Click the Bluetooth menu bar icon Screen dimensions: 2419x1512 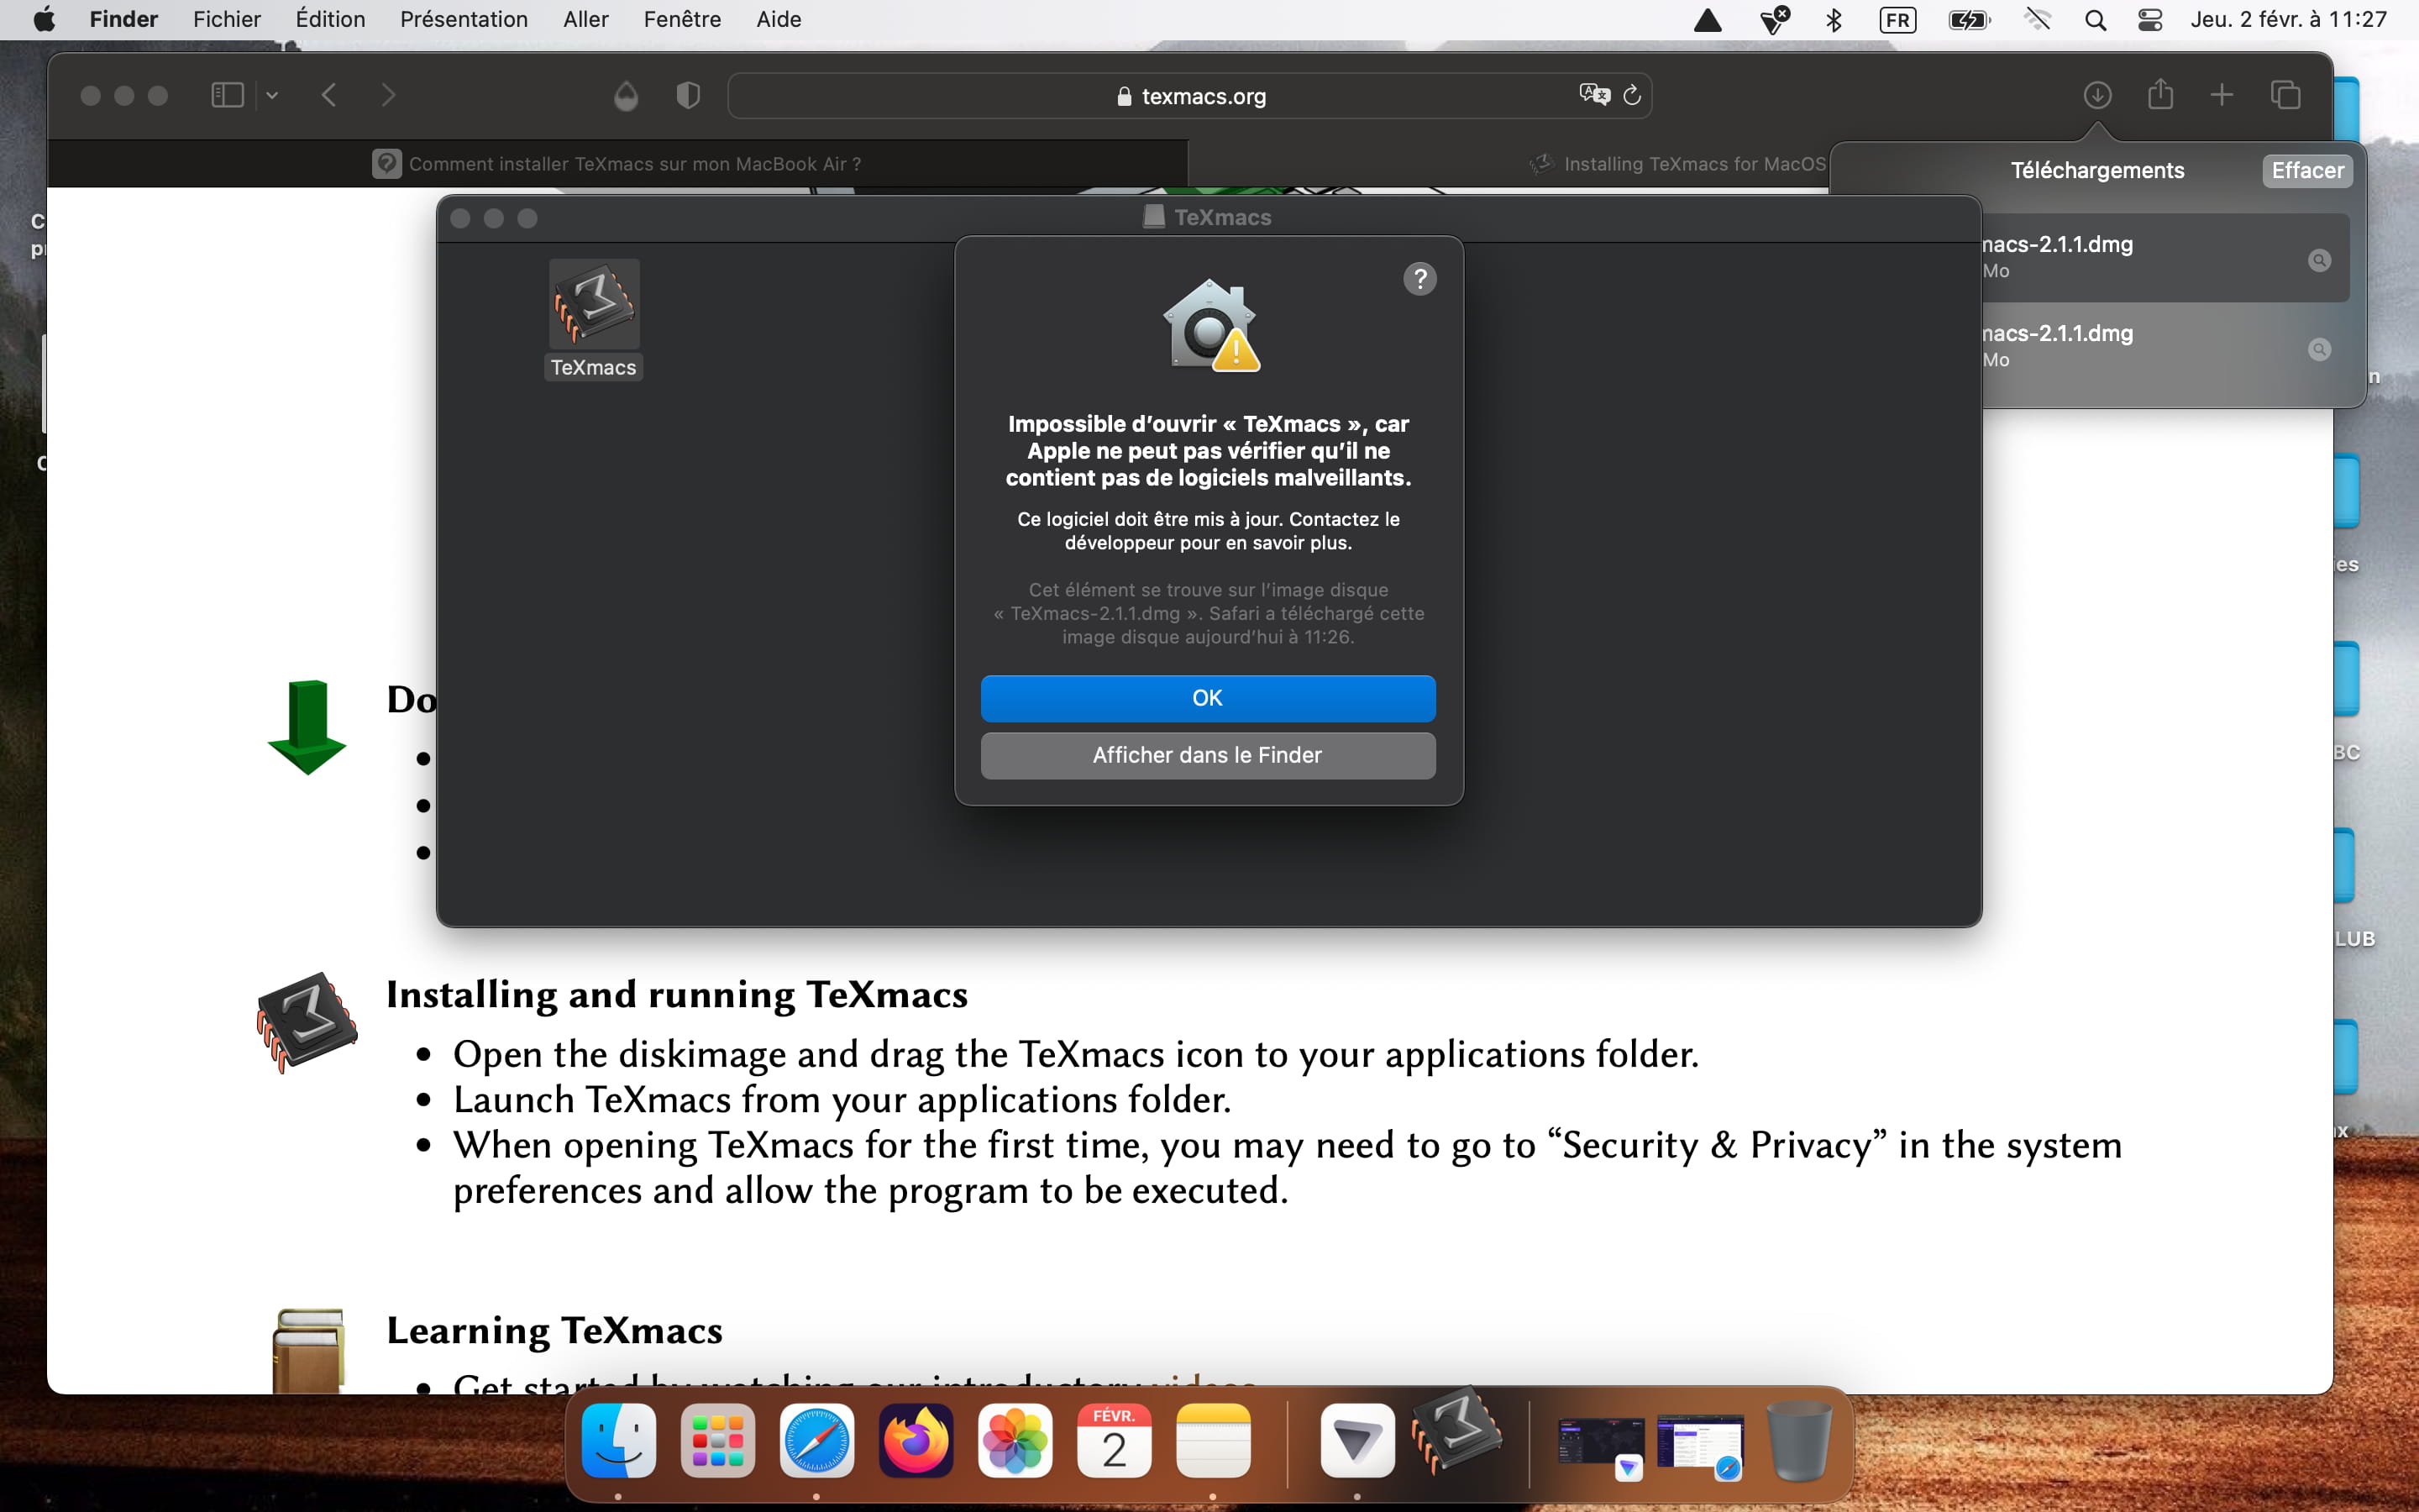pos(1834,20)
